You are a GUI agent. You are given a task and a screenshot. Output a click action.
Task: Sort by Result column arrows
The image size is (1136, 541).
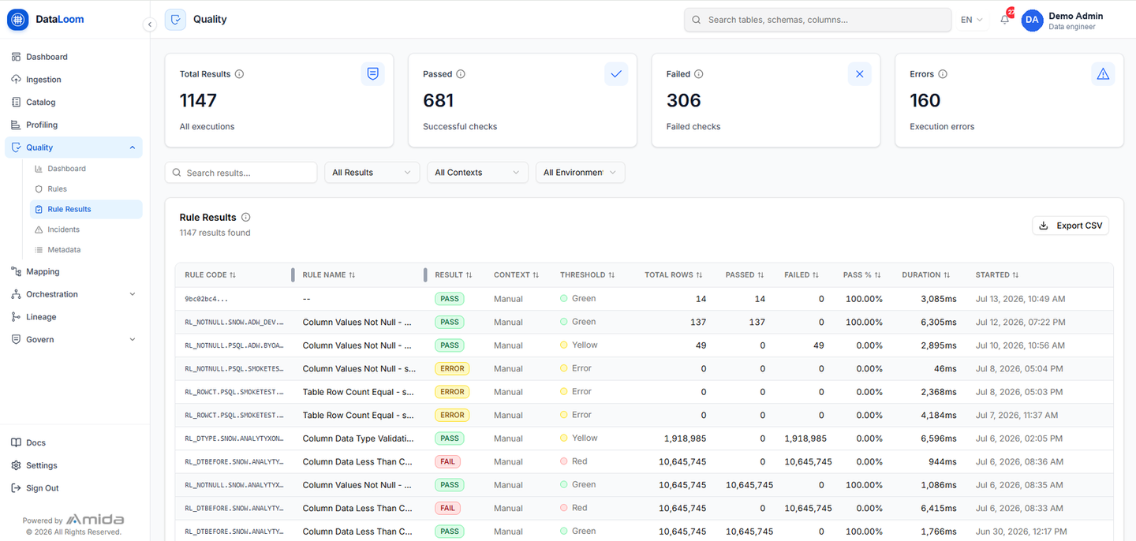point(469,275)
